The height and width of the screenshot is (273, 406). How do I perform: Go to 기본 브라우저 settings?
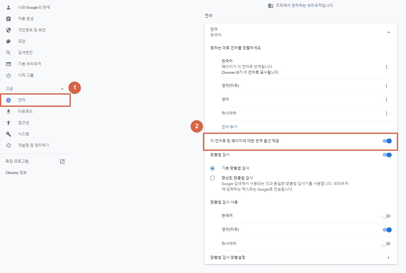click(30, 64)
